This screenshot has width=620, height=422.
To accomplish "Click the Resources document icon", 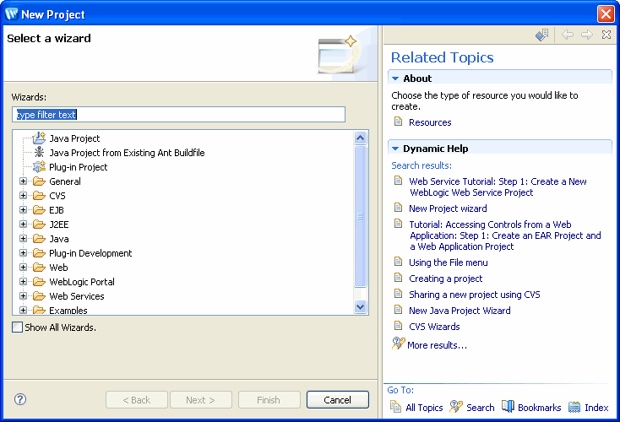I will coord(398,122).
